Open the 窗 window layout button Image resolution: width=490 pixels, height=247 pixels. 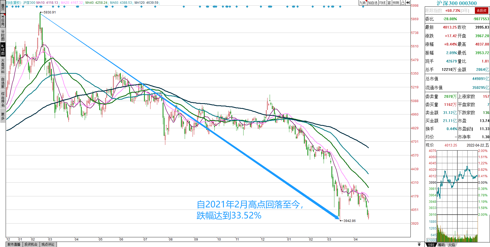click(x=389, y=3)
